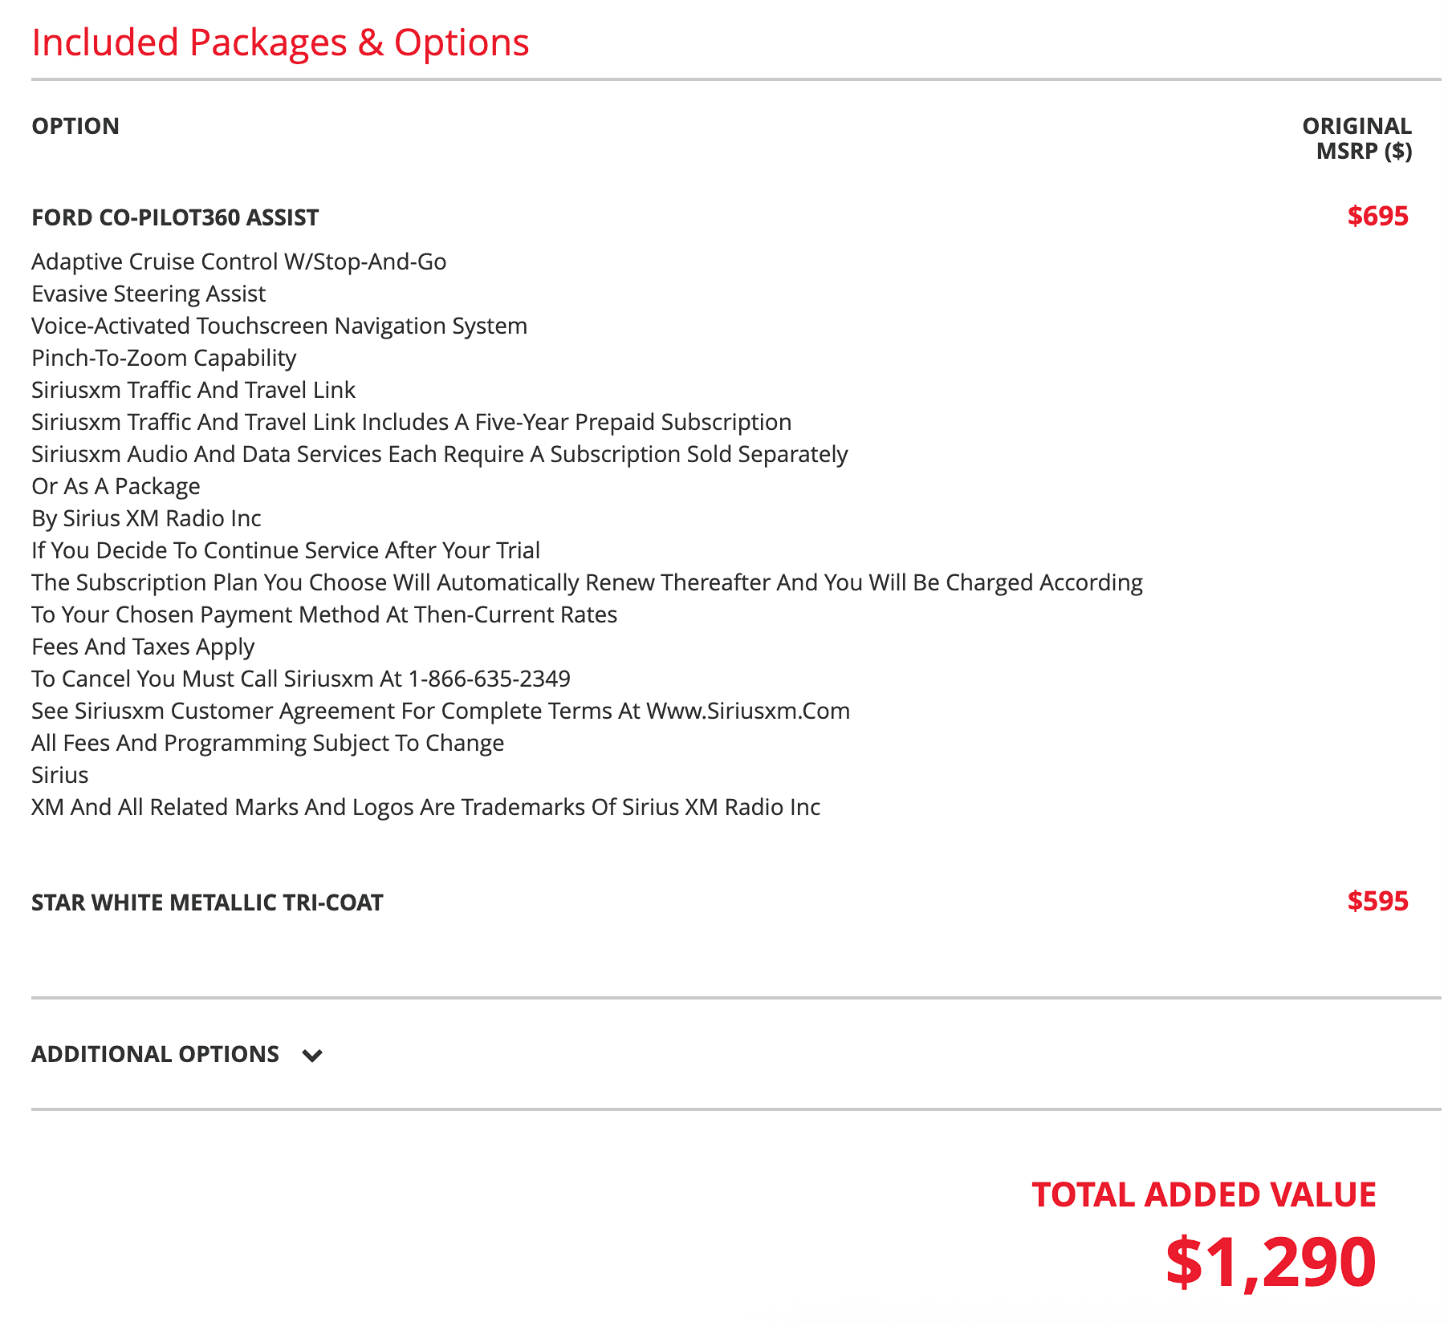Click the Www.Siriusxm.Com agreement line
This screenshot has width=1448, height=1322.
(x=441, y=711)
